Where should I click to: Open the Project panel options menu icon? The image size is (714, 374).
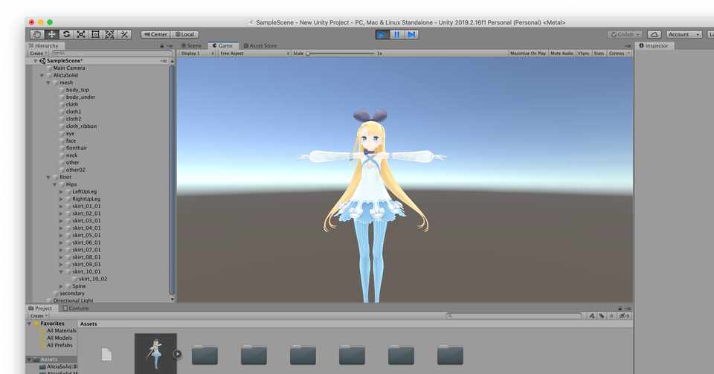[628, 309]
